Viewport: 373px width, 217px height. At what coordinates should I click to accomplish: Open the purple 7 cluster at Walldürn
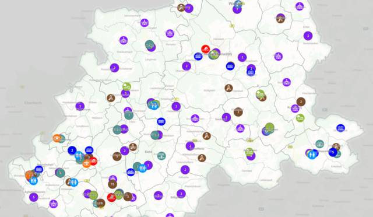pos(237,9)
